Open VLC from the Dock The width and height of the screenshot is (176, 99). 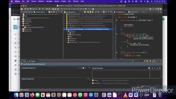[125, 95]
